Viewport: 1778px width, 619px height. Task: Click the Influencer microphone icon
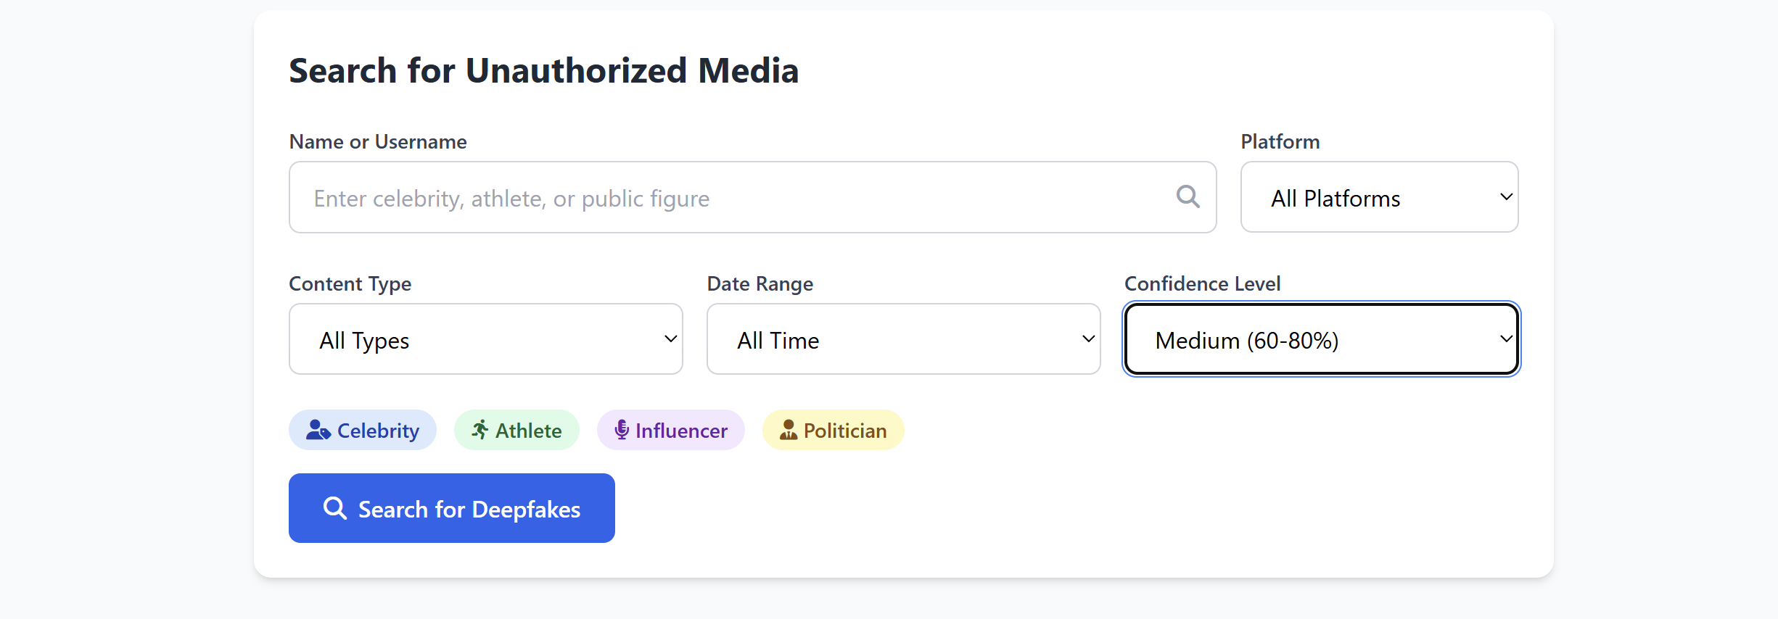tap(622, 431)
